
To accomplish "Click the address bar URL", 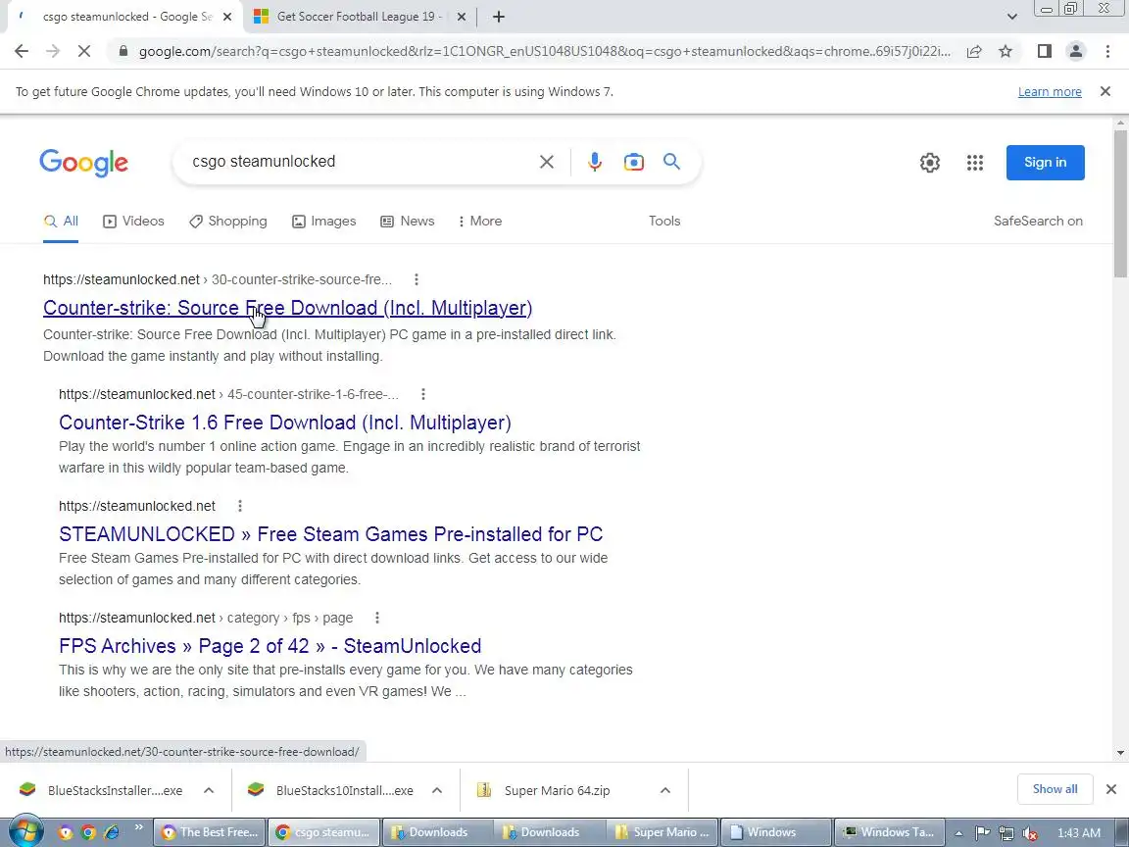I will (544, 51).
